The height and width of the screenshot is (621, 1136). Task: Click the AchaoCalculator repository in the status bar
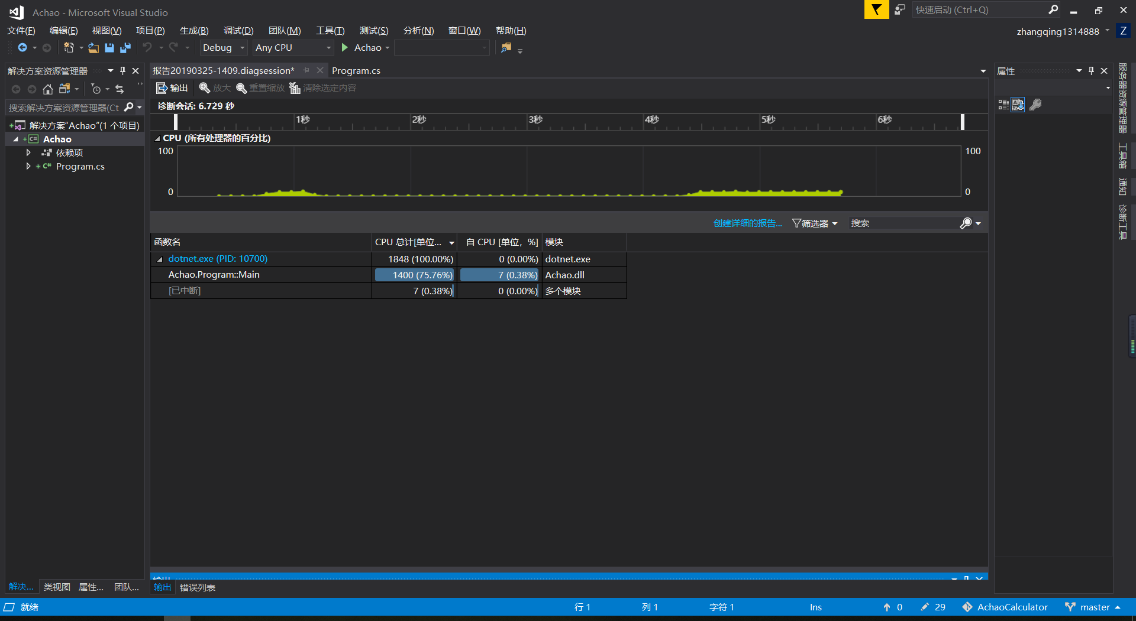[1005, 607]
